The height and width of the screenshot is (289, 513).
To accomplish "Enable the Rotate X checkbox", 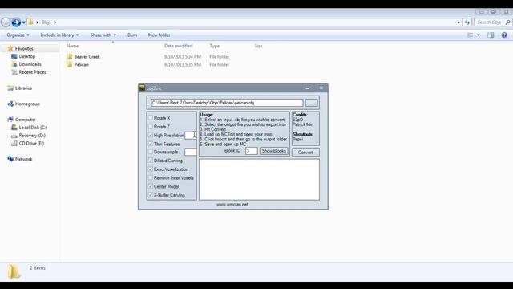I will pyautogui.click(x=151, y=118).
